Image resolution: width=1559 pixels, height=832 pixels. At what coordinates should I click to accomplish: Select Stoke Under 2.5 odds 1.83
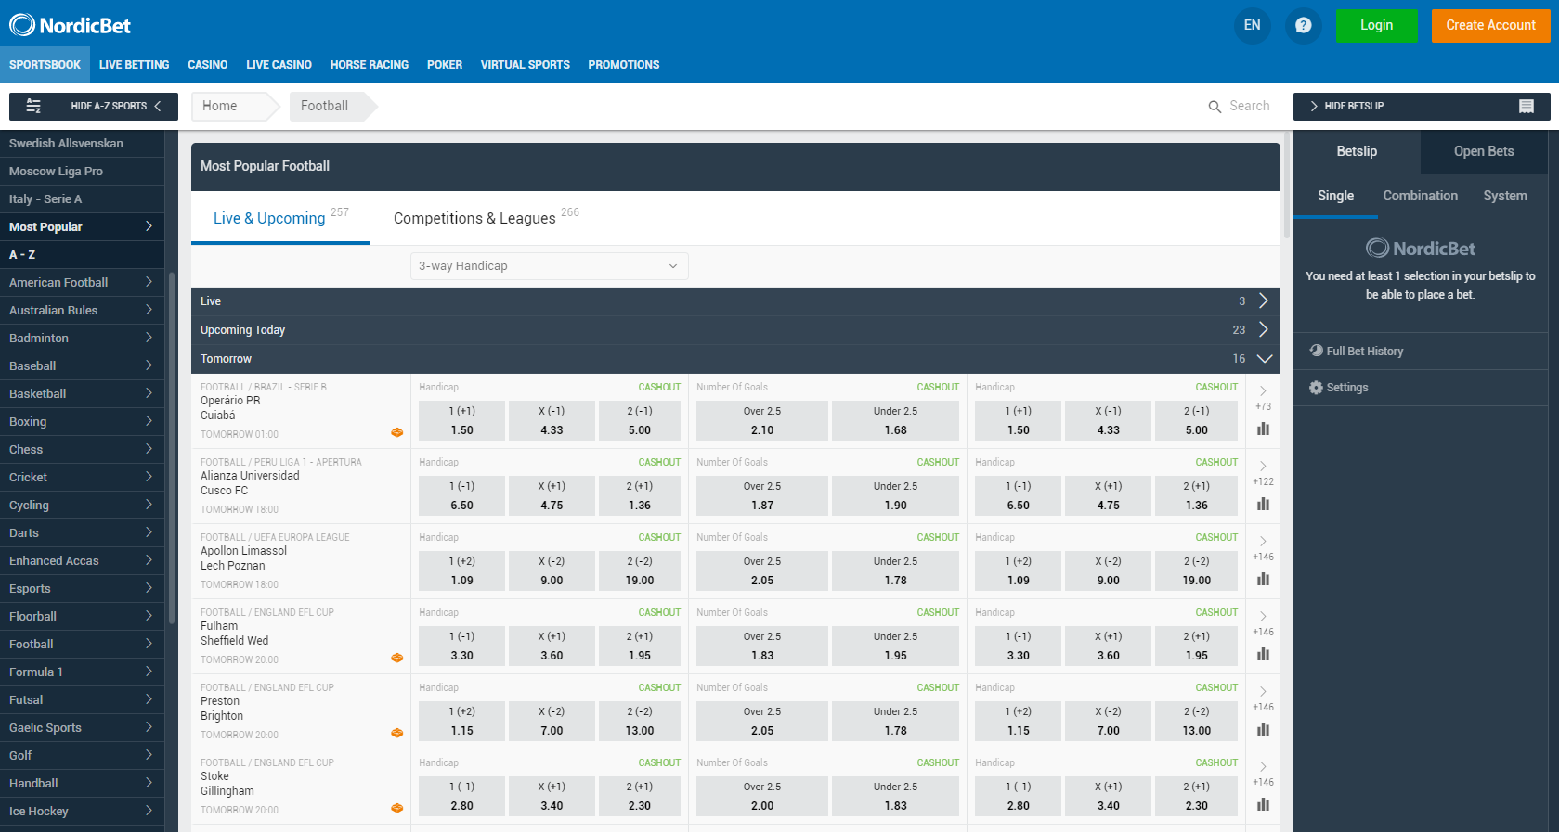click(895, 796)
